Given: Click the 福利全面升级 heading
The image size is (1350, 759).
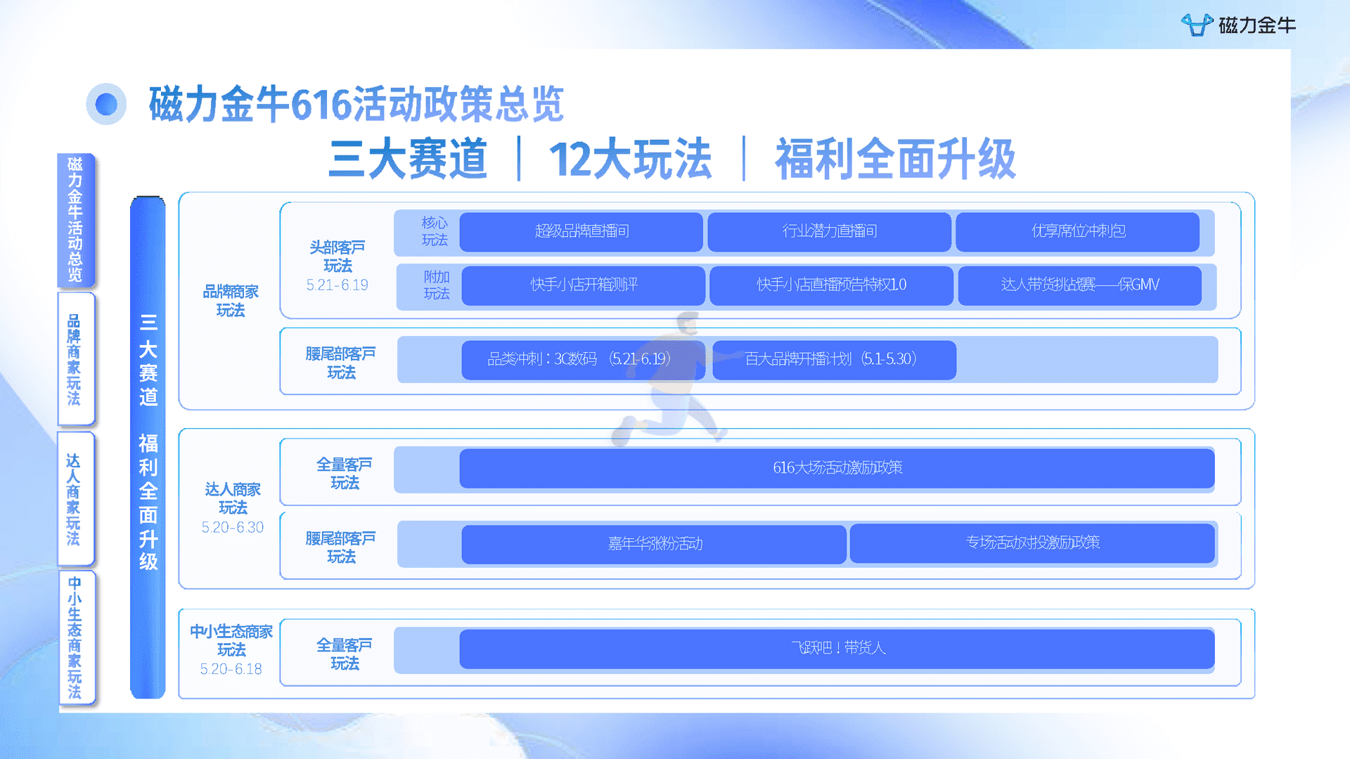Looking at the screenshot, I should [x=895, y=159].
